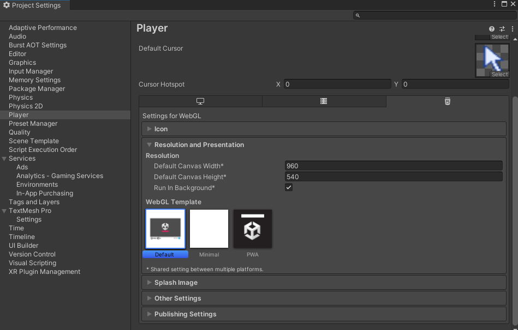The image size is (518, 330).
Task: Open Quality settings
Action: 20,132
